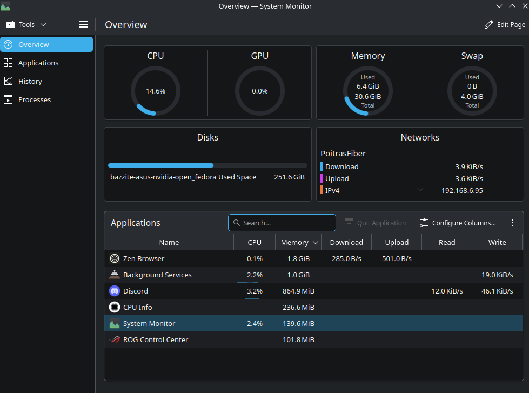Click the disk used space progress bar

tap(207, 165)
